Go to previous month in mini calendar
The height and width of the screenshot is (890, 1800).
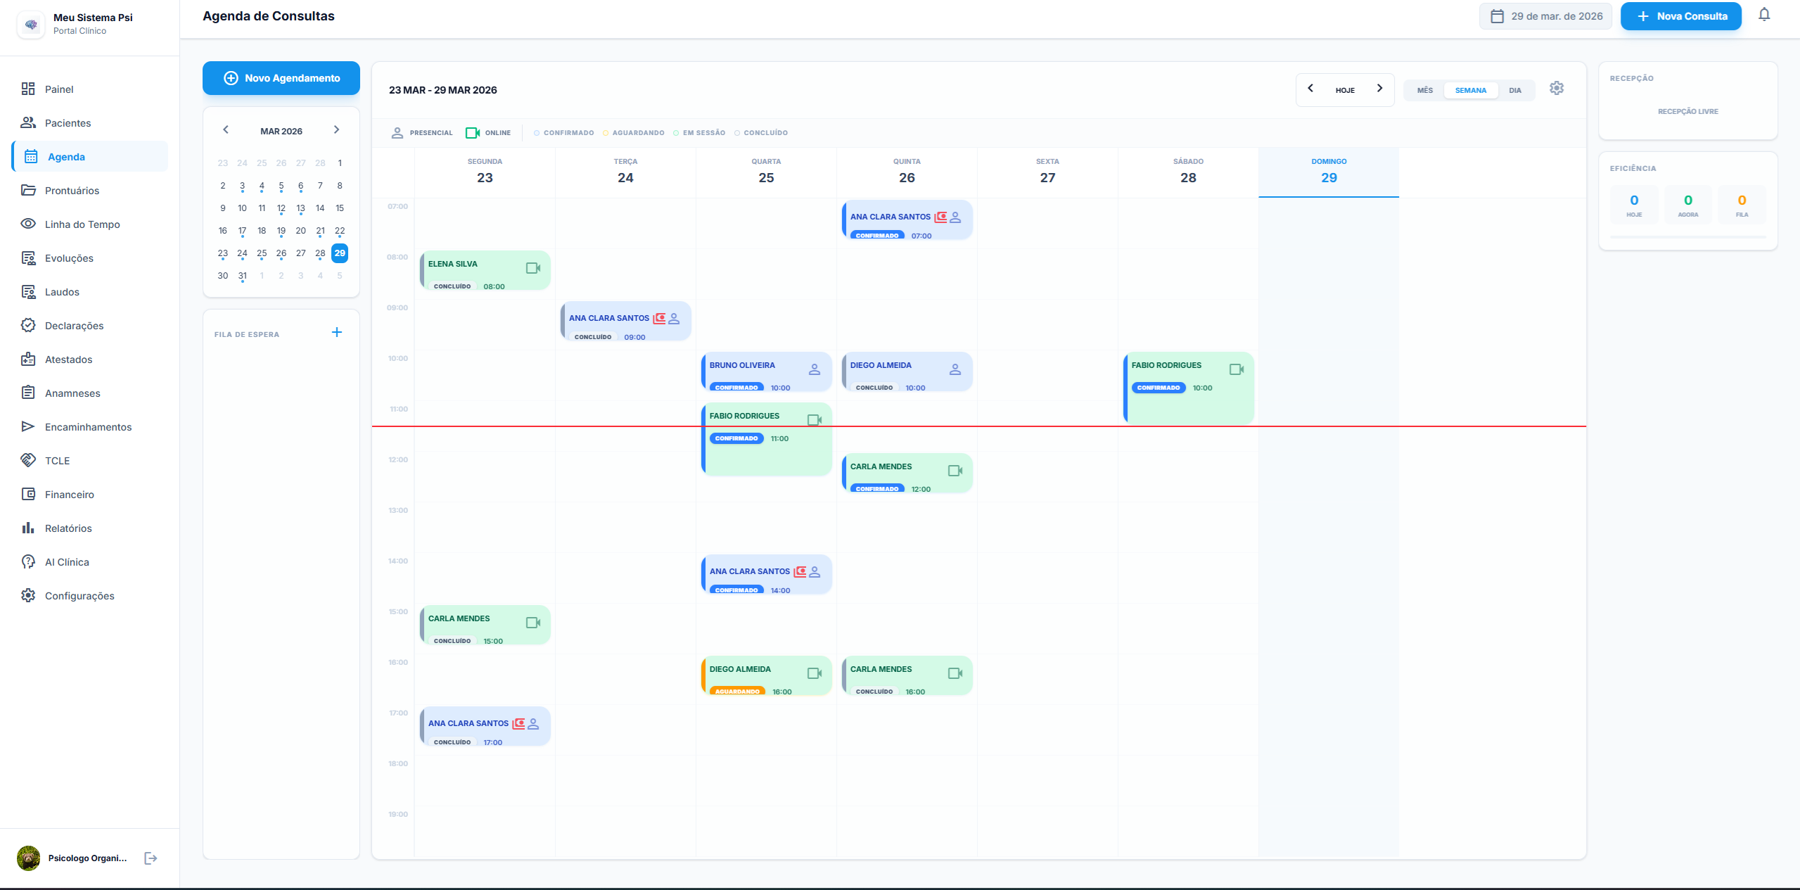(x=226, y=129)
